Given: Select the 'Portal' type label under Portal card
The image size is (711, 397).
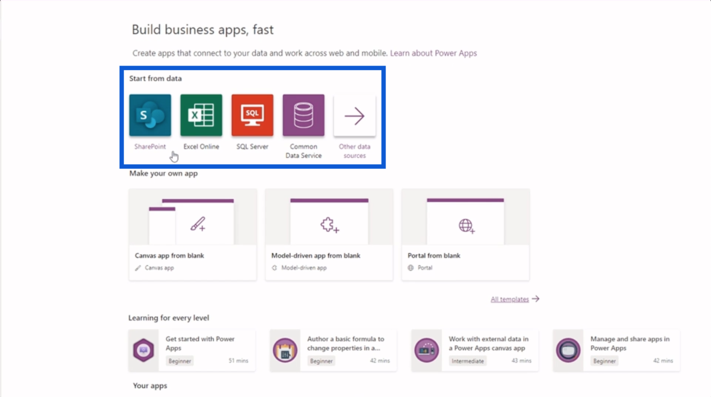Looking at the screenshot, I should [425, 268].
